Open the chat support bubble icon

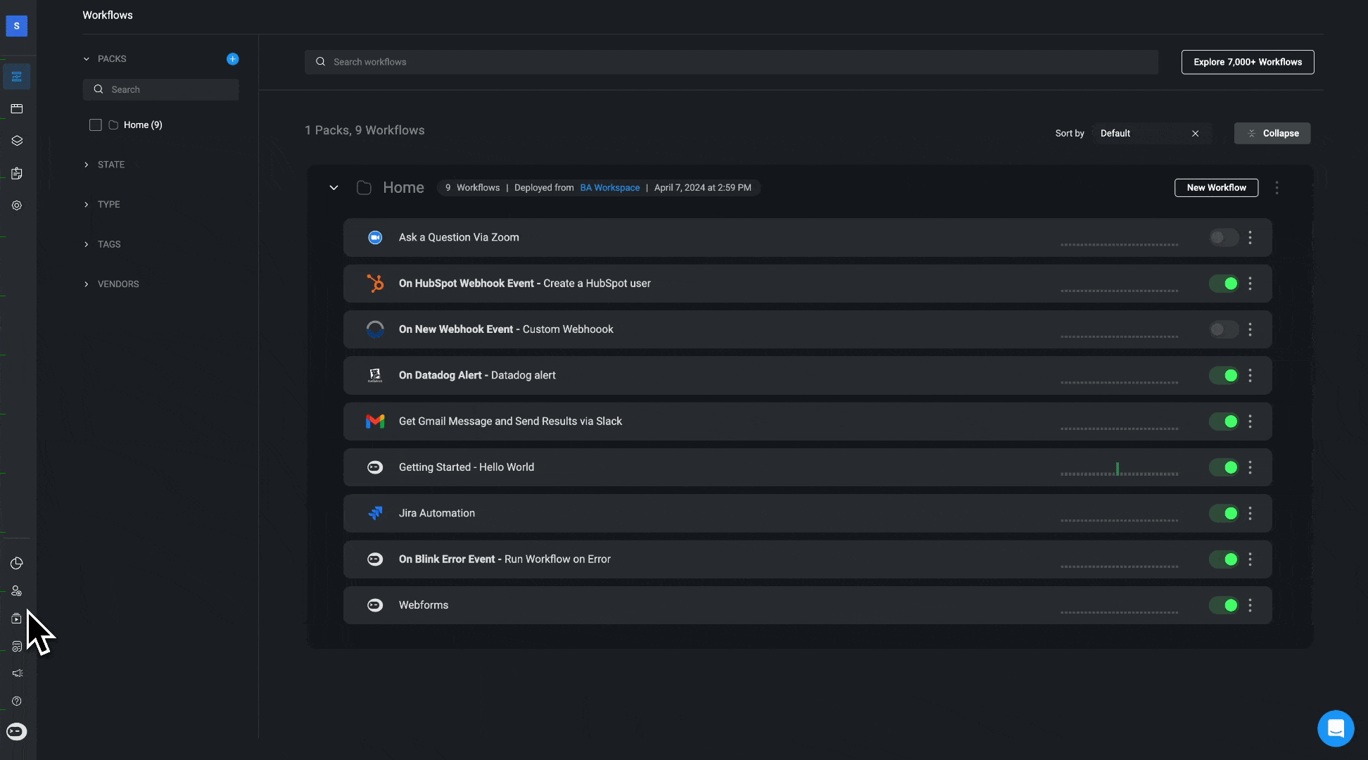1335,728
